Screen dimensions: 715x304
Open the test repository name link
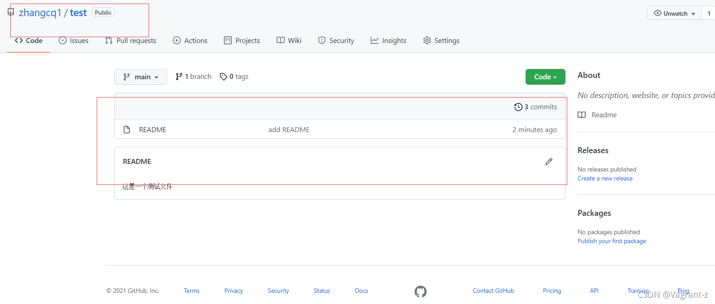78,13
